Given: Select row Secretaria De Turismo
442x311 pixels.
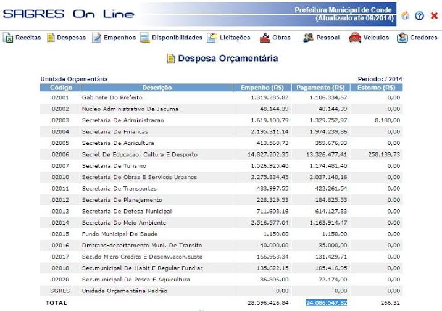Looking at the screenshot, I should tap(221, 165).
